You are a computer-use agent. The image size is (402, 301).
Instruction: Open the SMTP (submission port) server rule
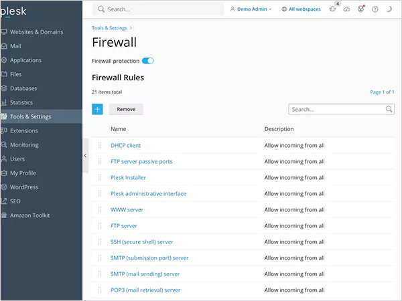149,258
